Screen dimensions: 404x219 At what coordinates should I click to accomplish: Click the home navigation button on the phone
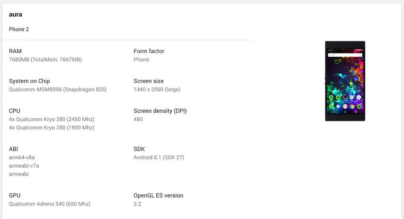pyautogui.click(x=345, y=112)
